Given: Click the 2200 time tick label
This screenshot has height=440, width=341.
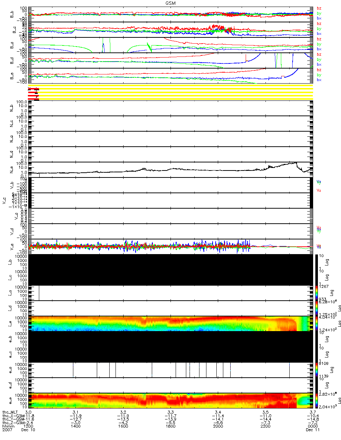Looking at the screenshot, I should coord(265,426).
